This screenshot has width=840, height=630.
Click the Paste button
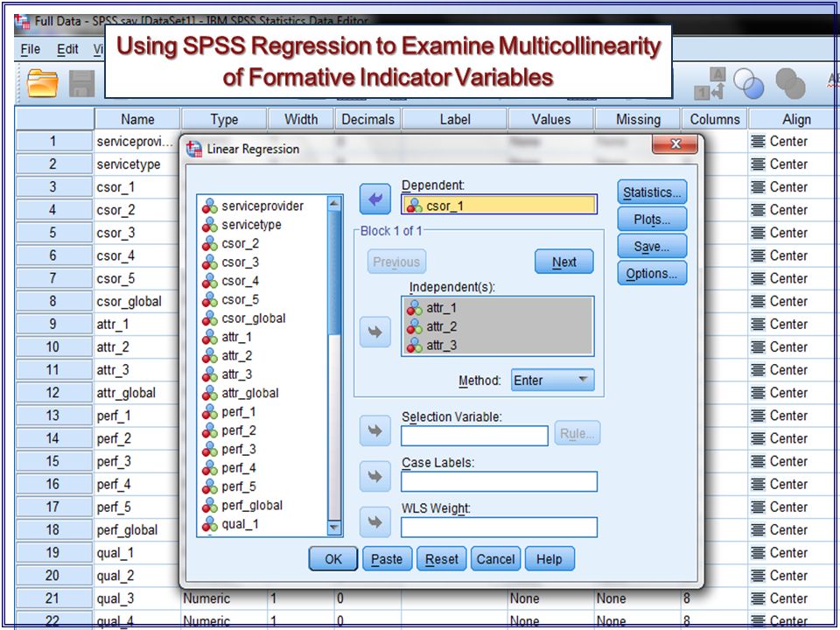point(387,559)
